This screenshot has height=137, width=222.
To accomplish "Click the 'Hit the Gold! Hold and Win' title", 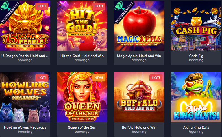I will (x=82, y=56).
